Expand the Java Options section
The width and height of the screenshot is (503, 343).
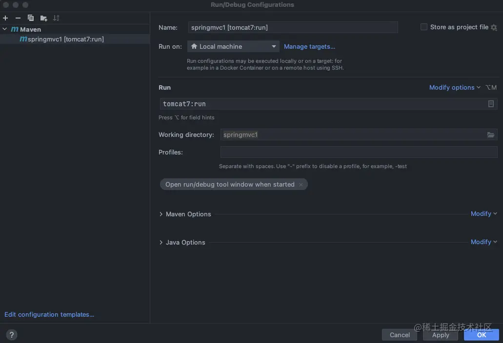[x=161, y=243]
